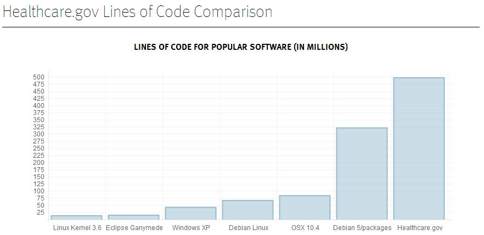Click the 375 y-axis value
This screenshot has width=484, height=235.
coord(39,113)
